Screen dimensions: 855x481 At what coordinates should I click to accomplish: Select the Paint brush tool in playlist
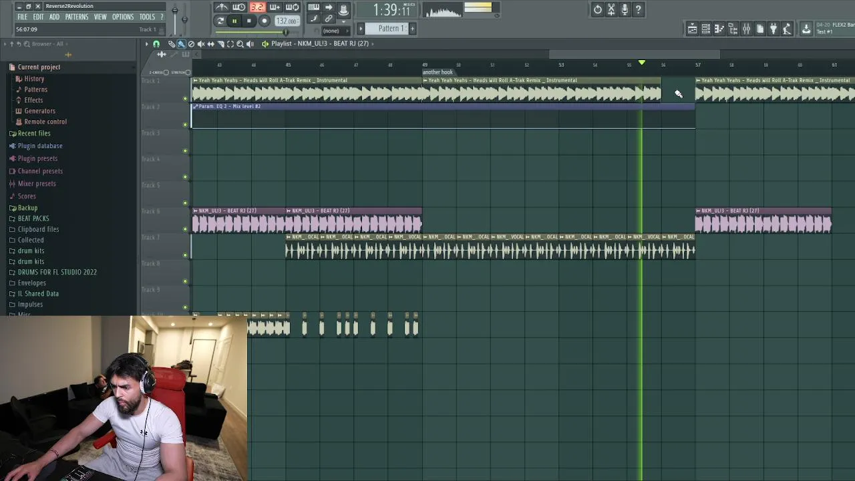click(181, 43)
